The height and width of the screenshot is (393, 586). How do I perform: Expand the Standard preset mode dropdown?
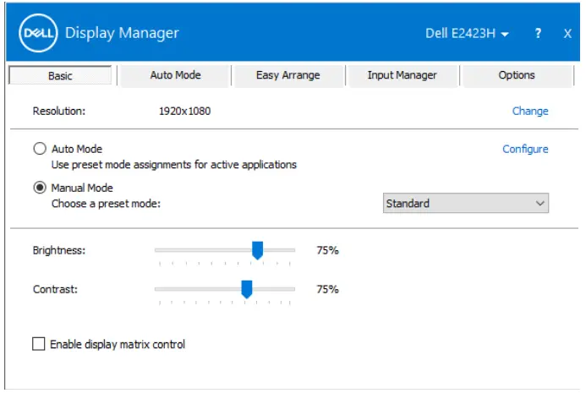[x=465, y=204]
